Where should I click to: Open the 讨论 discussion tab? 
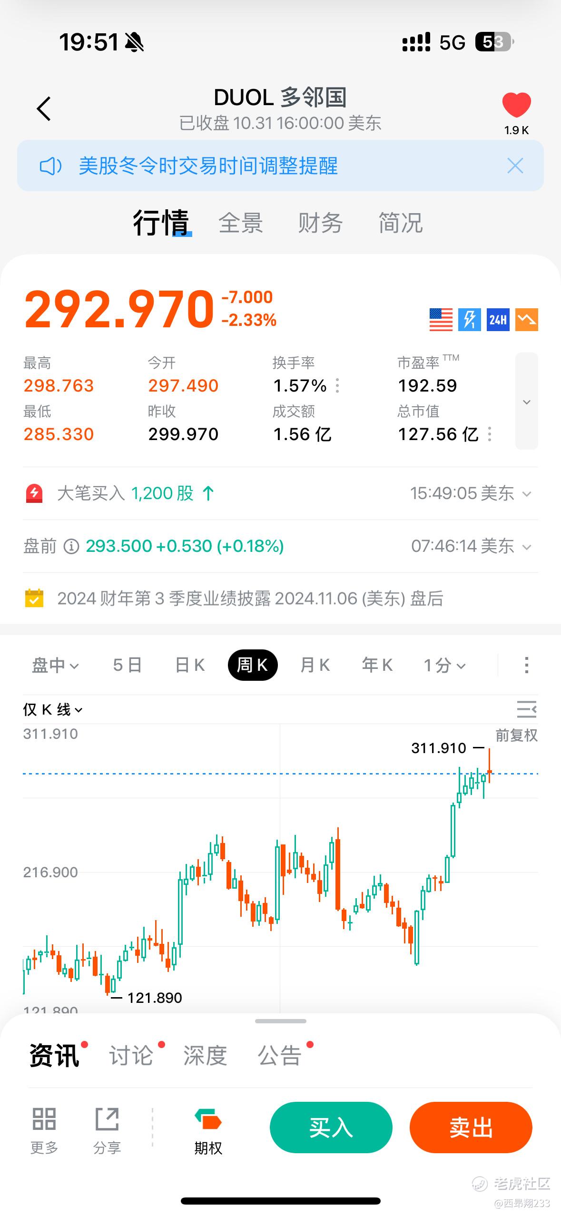131,1056
